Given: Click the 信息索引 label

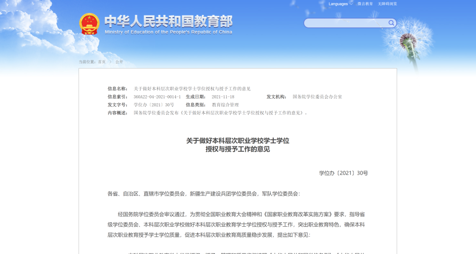Looking at the screenshot, I should (x=118, y=97).
